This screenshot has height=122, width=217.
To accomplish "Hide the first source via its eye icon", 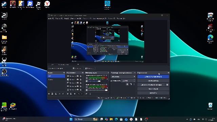I will pos(78,76).
